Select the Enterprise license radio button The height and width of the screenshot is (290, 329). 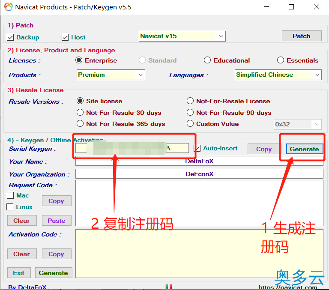pos(79,60)
